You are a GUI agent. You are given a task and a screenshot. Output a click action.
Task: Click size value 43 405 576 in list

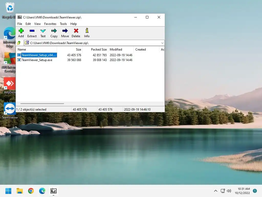click(x=74, y=55)
